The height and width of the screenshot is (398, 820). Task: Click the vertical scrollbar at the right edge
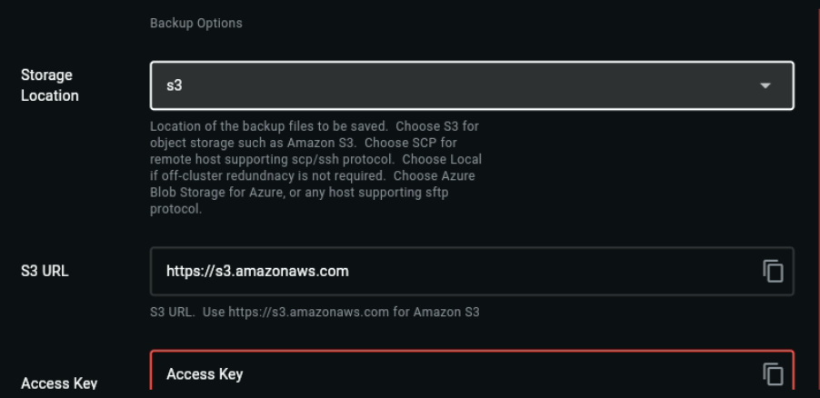pyautogui.click(x=818, y=199)
